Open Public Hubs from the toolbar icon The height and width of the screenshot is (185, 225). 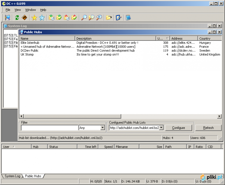tap(7, 18)
